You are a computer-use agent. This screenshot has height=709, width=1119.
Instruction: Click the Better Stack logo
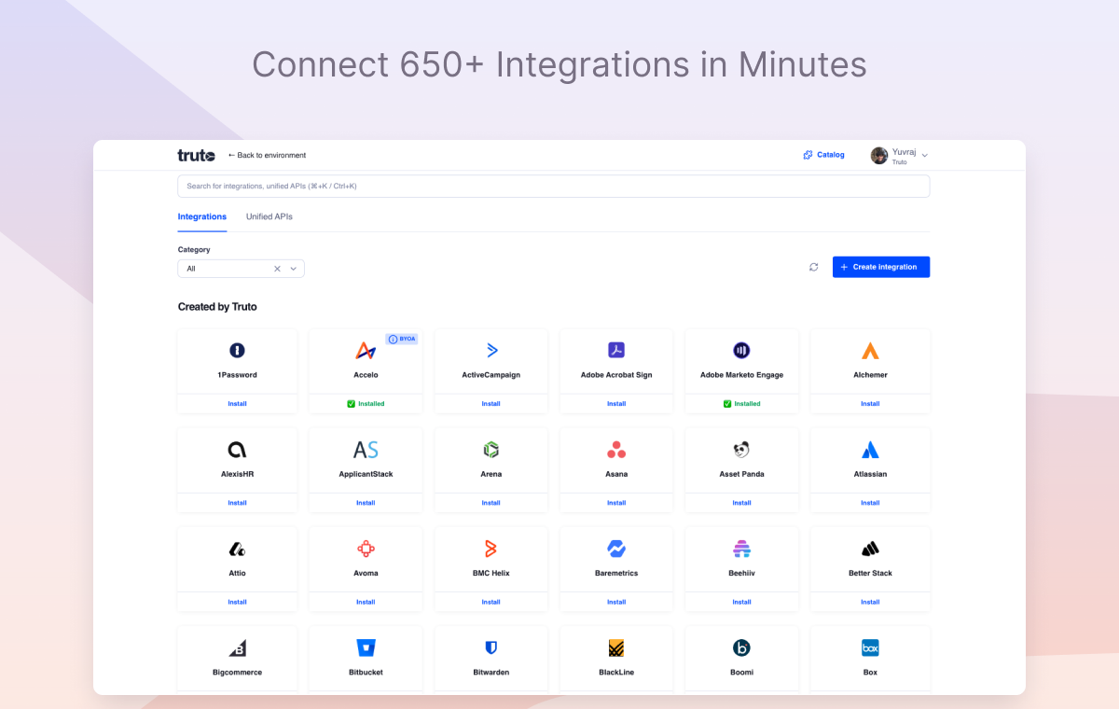[x=870, y=549]
